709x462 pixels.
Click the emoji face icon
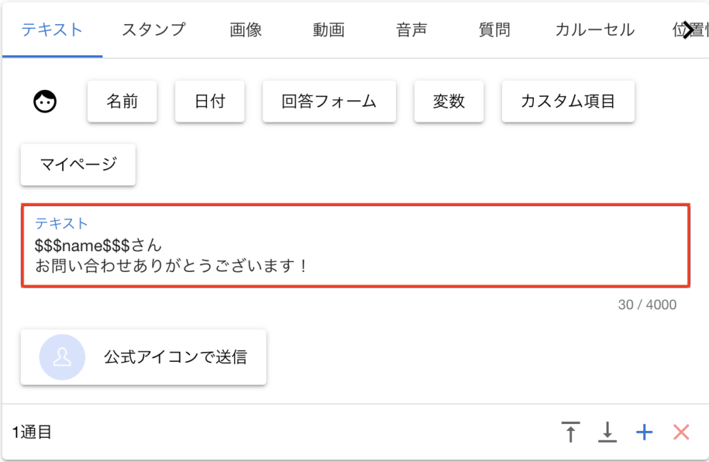45,102
